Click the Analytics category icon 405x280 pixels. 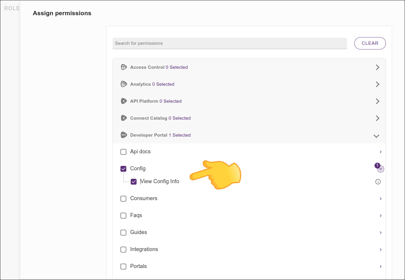click(124, 84)
